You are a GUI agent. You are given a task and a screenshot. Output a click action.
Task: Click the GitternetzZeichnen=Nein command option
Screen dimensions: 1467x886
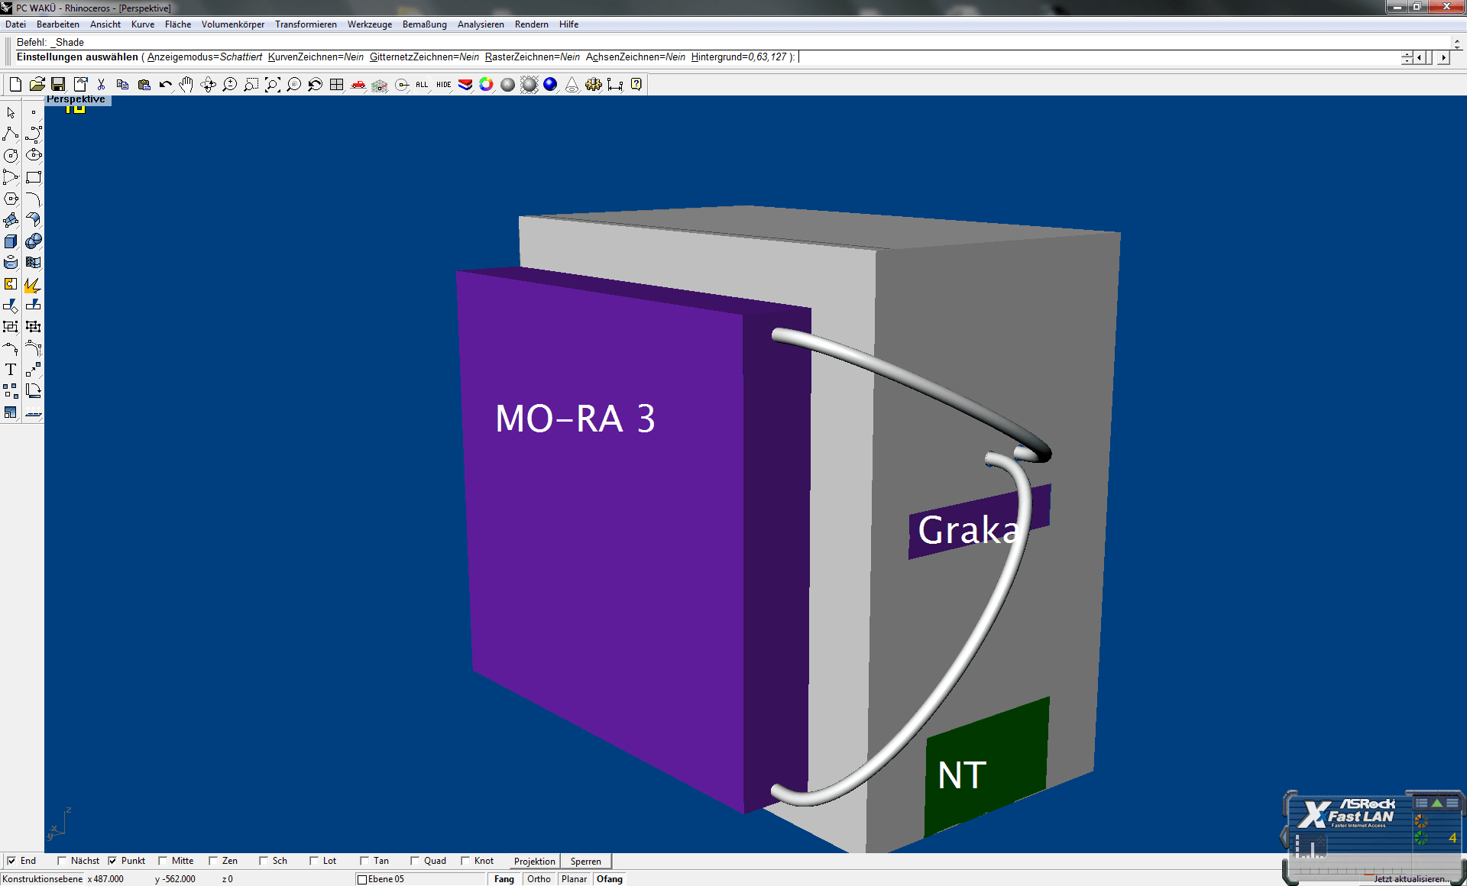click(424, 57)
